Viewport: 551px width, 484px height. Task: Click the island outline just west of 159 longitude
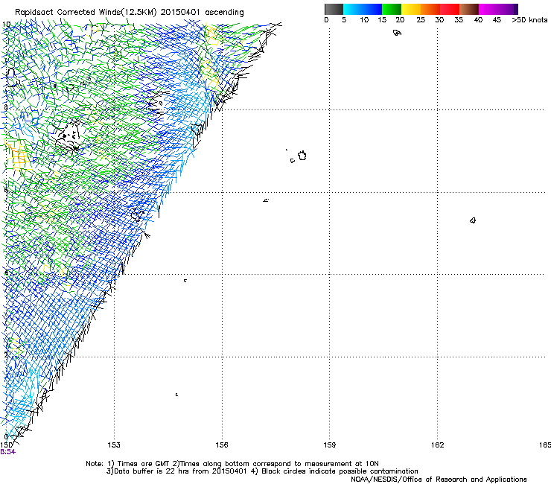pyautogui.click(x=302, y=156)
